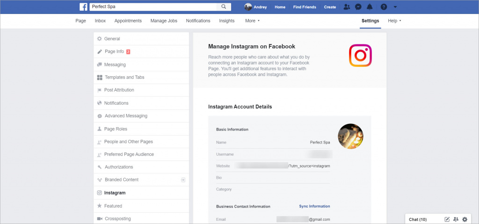Click the @gmail.com email value
479x224 pixels.
319,219
